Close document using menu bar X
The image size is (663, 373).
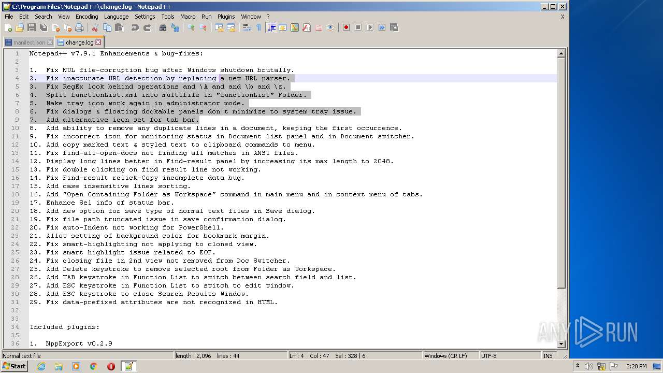click(x=563, y=17)
